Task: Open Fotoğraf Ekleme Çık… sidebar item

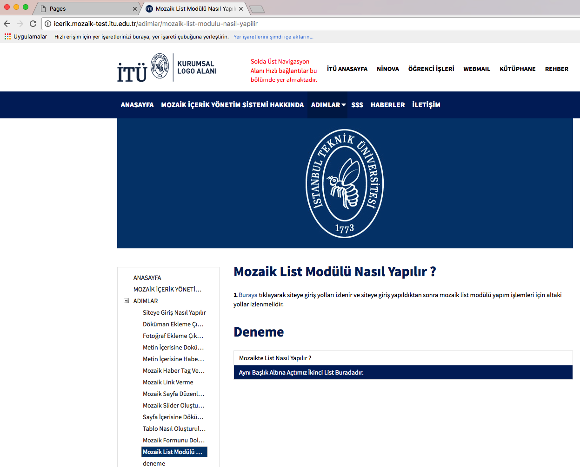Action: pyautogui.click(x=173, y=336)
